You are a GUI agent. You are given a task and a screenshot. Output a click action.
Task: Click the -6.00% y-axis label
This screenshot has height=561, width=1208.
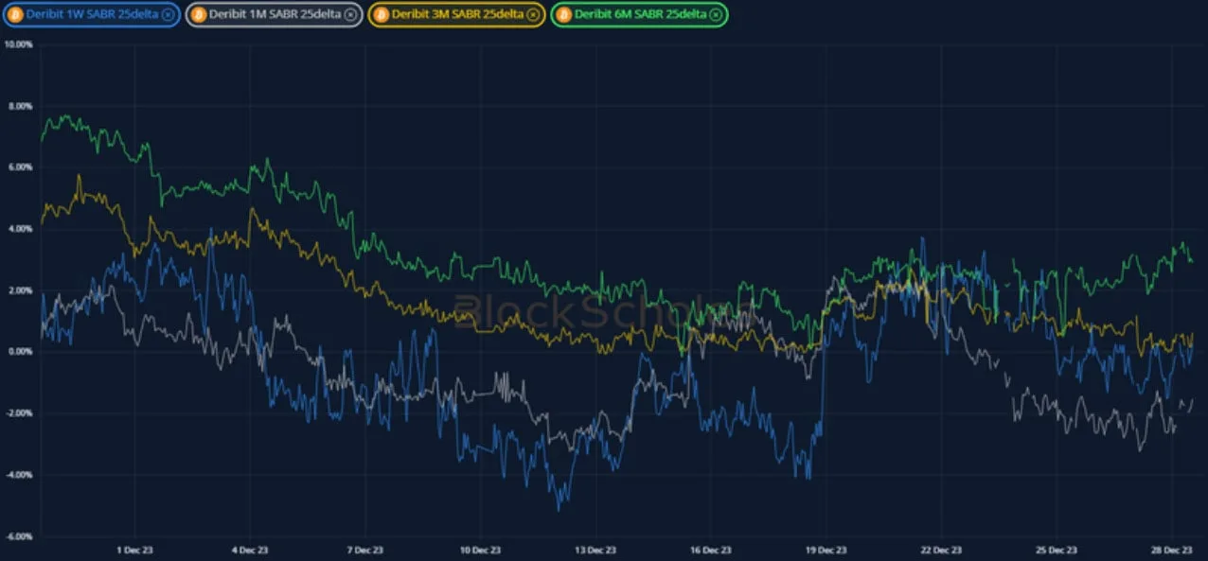pyautogui.click(x=19, y=536)
